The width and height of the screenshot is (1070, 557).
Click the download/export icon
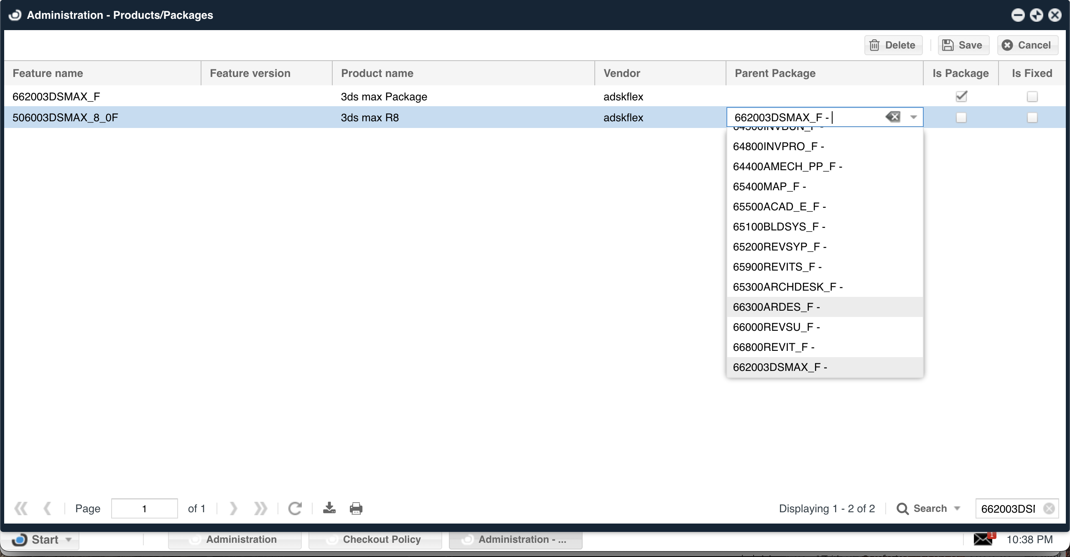point(329,508)
